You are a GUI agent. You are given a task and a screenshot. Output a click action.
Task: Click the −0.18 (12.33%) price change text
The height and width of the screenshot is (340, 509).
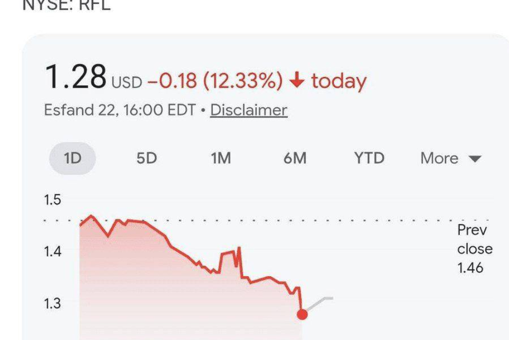pyautogui.click(x=214, y=81)
